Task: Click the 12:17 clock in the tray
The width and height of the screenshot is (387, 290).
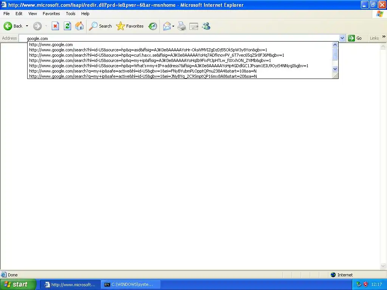Action: click(x=377, y=285)
